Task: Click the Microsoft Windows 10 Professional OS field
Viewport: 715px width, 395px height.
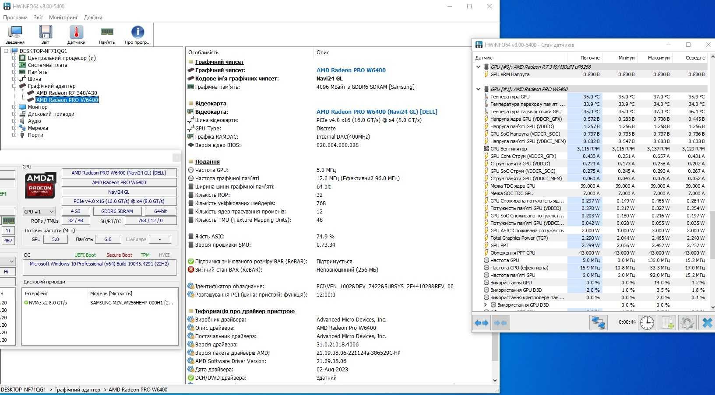Action: (99, 267)
